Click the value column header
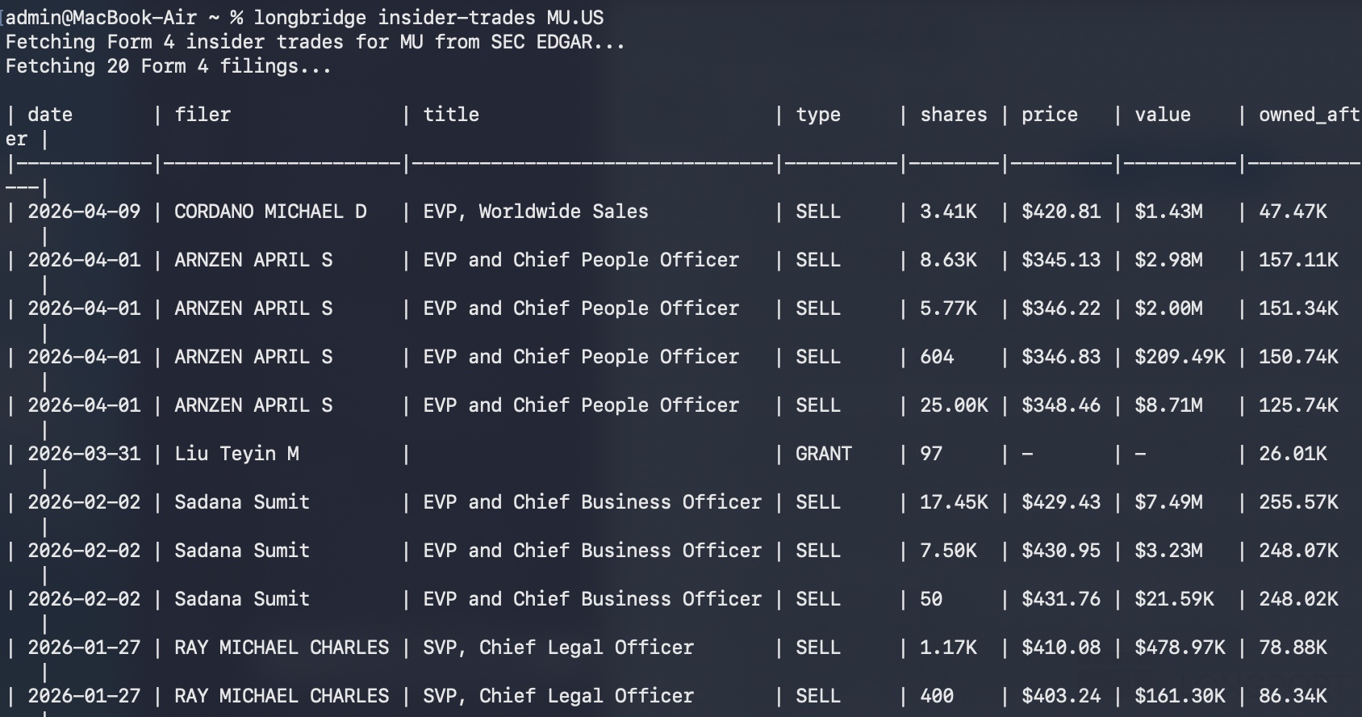The image size is (1362, 717). tap(1162, 115)
